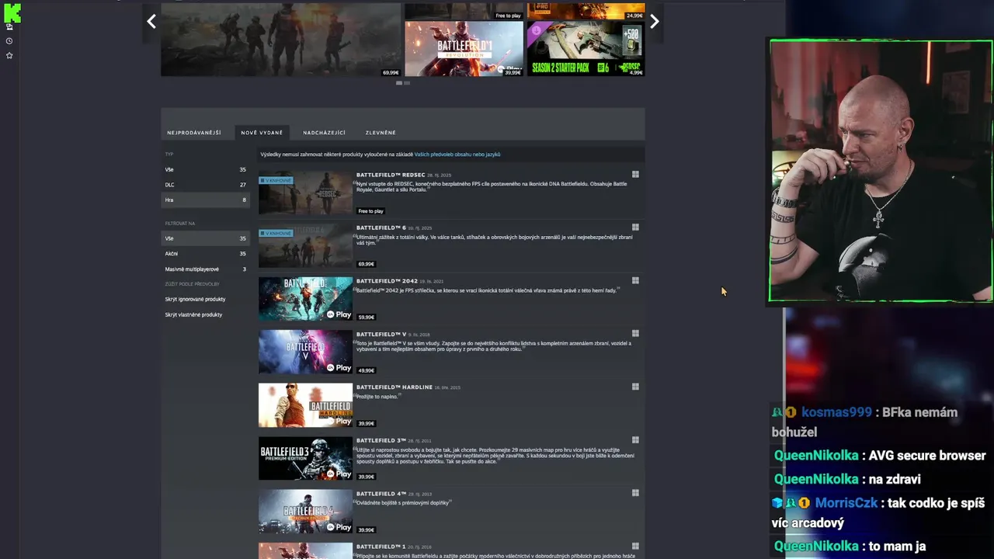
Task: Click the 59,99€ price on Battlefield 2042 row
Action: tap(366, 317)
